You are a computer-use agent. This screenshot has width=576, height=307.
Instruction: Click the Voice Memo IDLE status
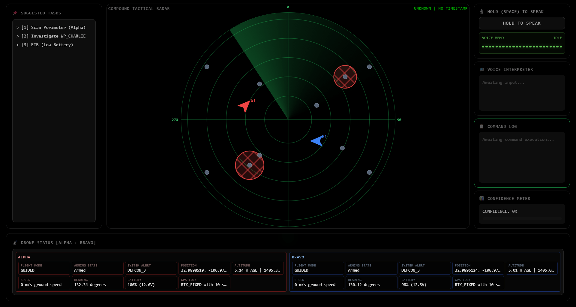[557, 38]
